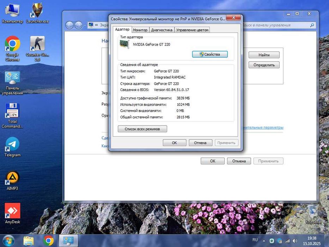Click the 1024 МБ video memory value
329x247 pixels.
[x=183, y=104]
